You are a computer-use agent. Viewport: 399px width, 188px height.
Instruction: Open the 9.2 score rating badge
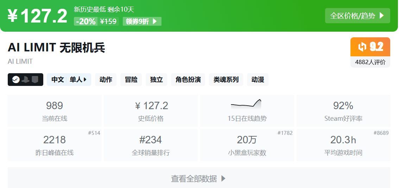[370, 47]
